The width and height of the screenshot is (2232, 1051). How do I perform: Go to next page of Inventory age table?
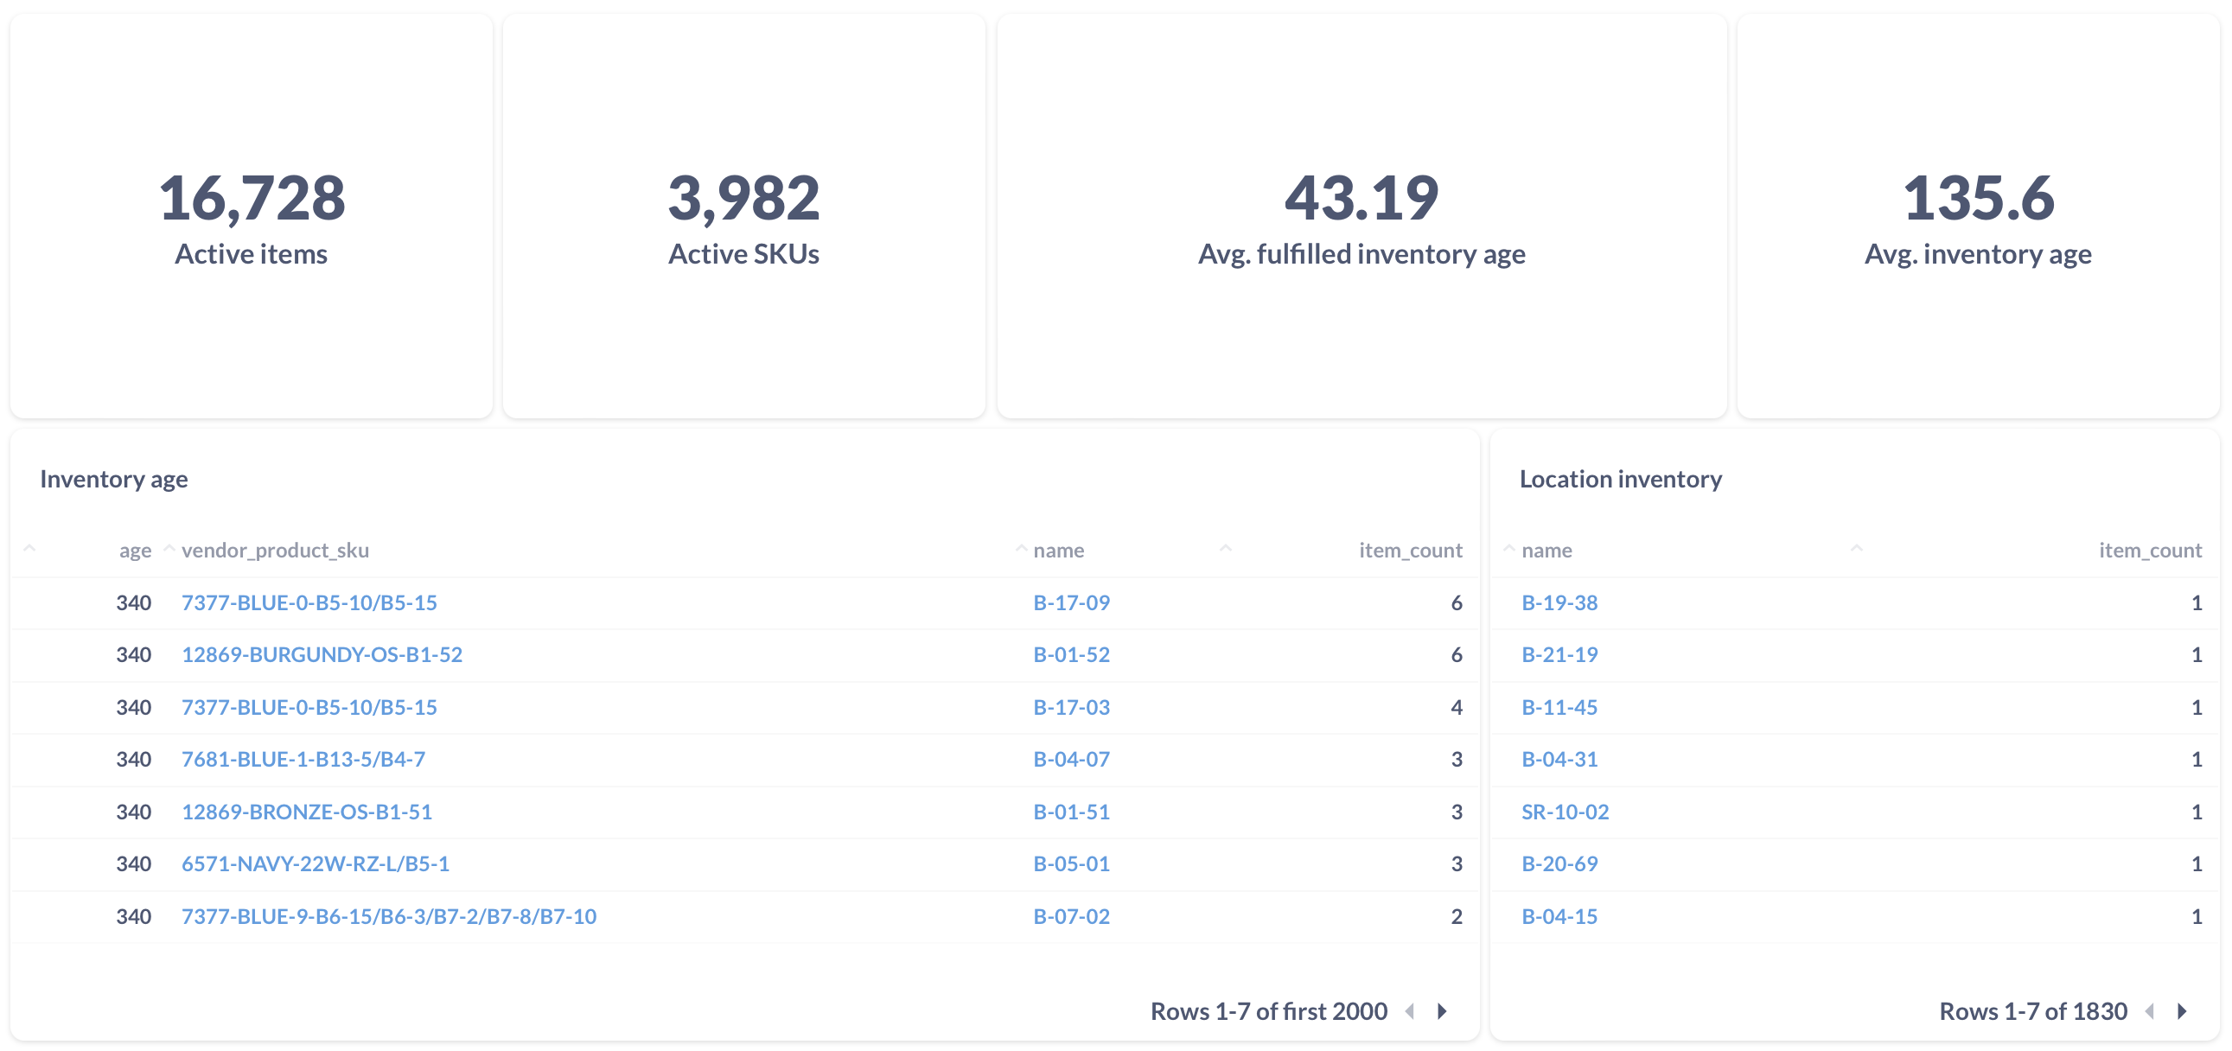(1443, 1011)
